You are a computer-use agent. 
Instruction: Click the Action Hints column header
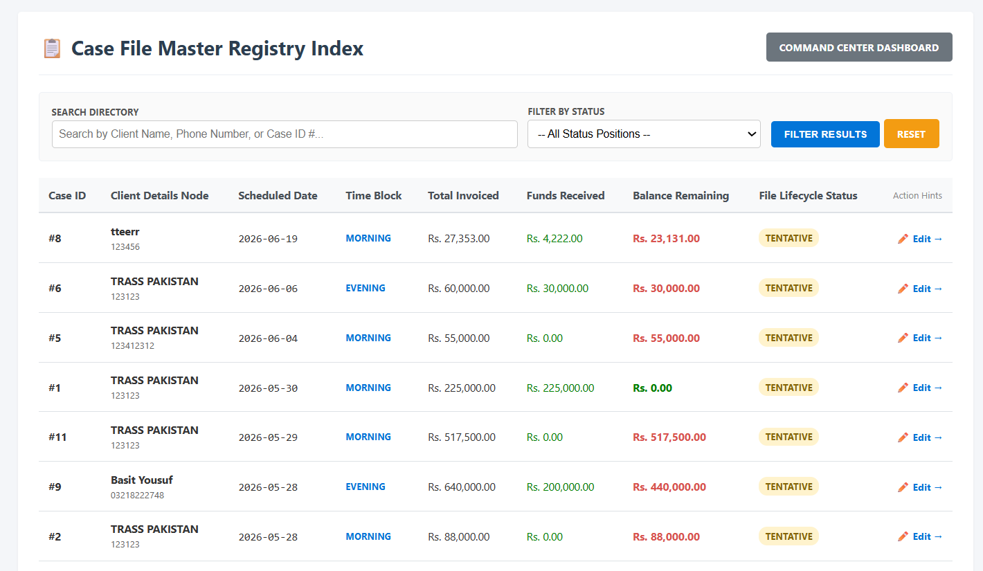coord(917,196)
